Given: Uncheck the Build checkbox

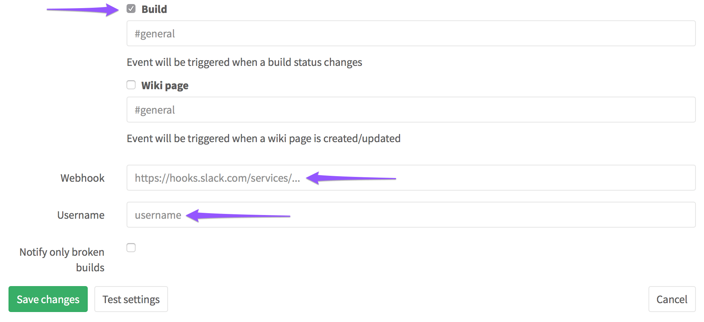Looking at the screenshot, I should (x=131, y=9).
